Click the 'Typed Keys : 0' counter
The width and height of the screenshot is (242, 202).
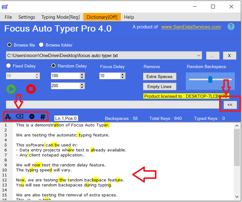click(210, 118)
